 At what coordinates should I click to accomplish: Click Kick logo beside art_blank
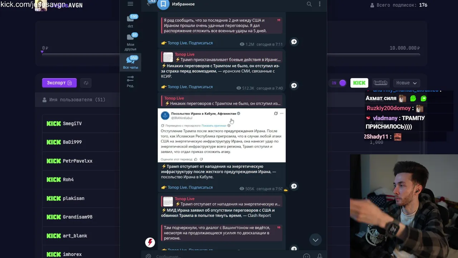pyautogui.click(x=54, y=235)
